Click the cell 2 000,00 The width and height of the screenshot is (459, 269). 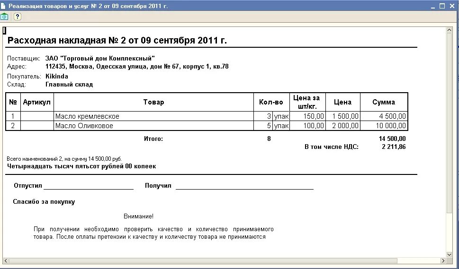click(343, 126)
